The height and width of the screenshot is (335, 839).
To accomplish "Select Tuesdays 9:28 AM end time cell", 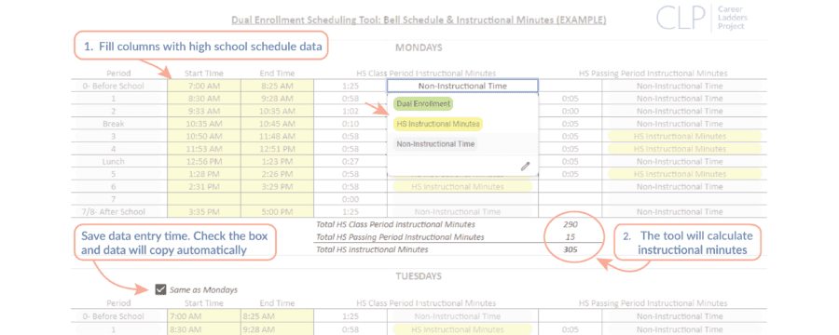I will 277,329.
